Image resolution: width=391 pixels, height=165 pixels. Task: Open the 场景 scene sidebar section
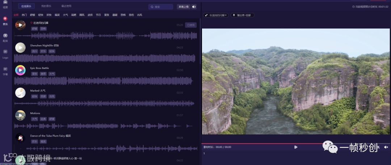coord(5,4)
